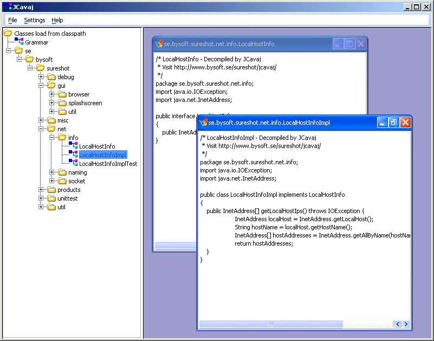Maximize the background LocalHostInfo window
434x341 pixels.
click(349, 44)
